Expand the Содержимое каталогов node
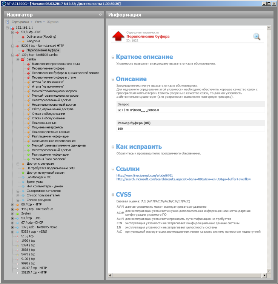 pyautogui.click(x=18, y=191)
